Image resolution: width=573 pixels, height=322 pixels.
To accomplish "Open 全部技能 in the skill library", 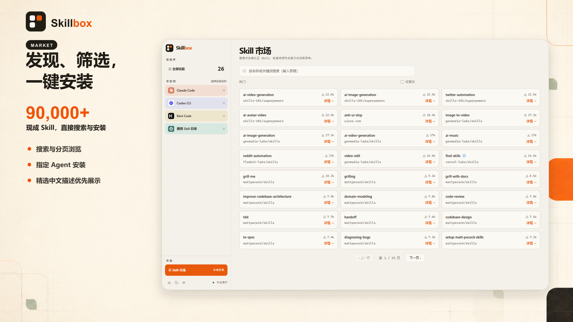I will coord(196,69).
